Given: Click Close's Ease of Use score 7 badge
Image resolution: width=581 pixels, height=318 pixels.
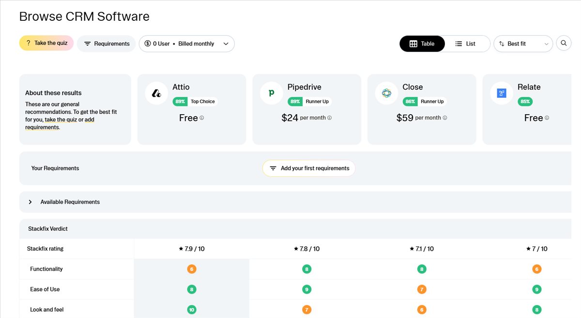Looking at the screenshot, I should 422,289.
